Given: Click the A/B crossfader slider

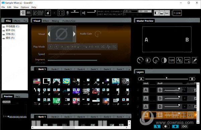Looking at the screenshot, I should point(166,79).
